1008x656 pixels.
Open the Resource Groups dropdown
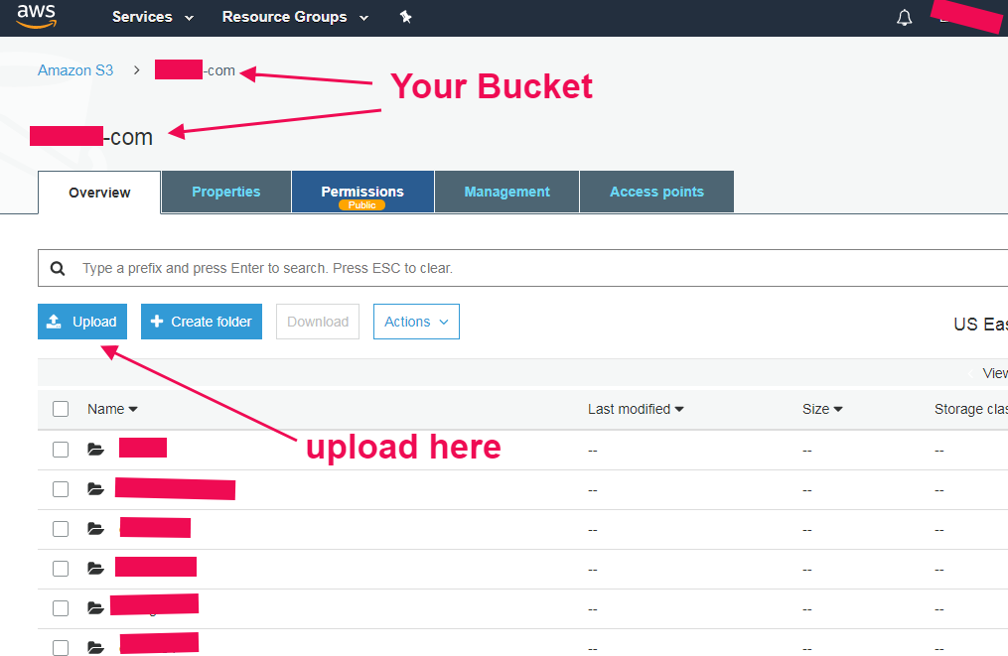[295, 17]
